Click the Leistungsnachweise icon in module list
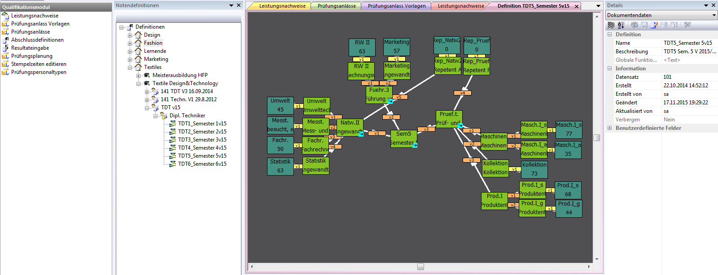The height and width of the screenshot is (275, 718). coord(5,16)
